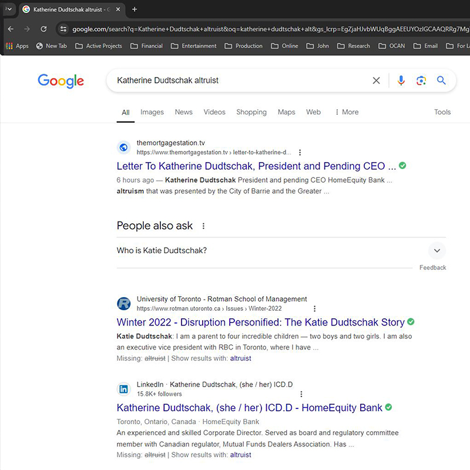Click the themortgagestation.tv globe favicon
The height and width of the screenshot is (470, 470).
[123, 147]
